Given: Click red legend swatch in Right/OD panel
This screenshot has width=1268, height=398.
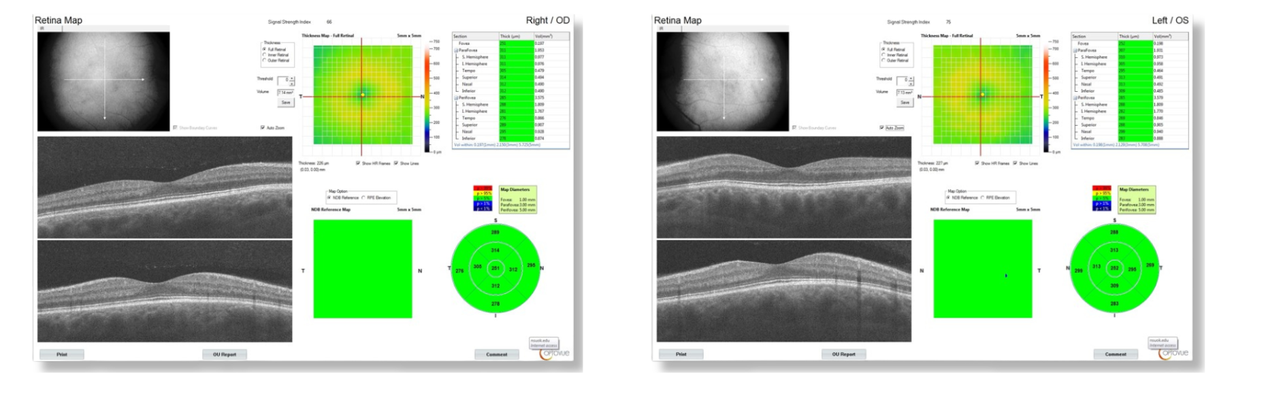Looking at the screenshot, I should (x=483, y=188).
